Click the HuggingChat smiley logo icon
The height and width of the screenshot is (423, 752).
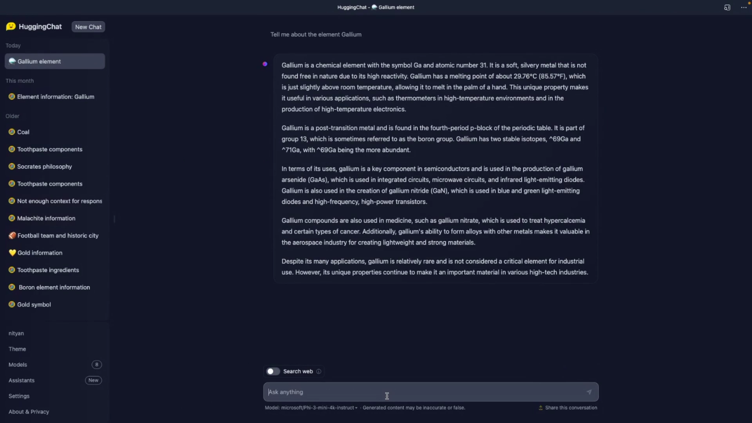(x=11, y=26)
